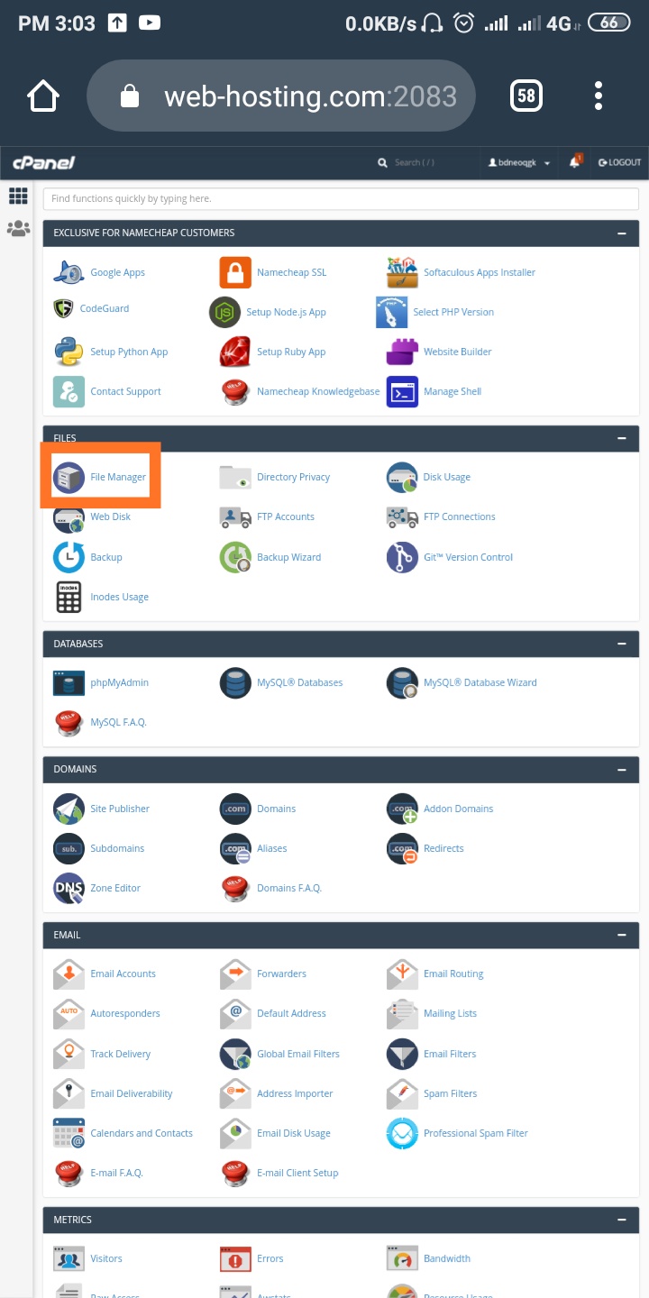Open the Setup Ruby App icon
The width and height of the screenshot is (649, 1298).
235,352
